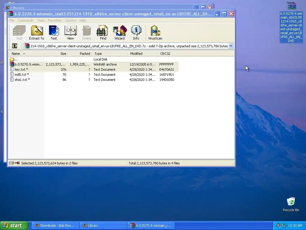Select CRC32 value 194D0350
The height and width of the screenshot is (230, 306).
pos(167,80)
